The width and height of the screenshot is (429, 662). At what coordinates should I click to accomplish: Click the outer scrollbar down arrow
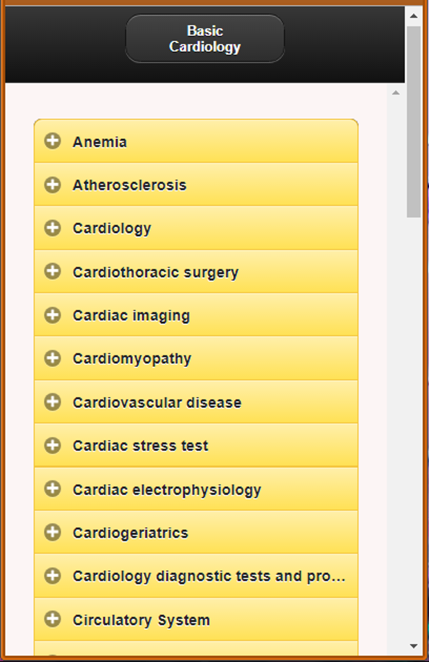(x=413, y=646)
